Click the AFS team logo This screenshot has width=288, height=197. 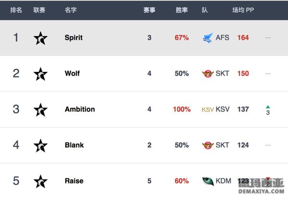[208, 38]
